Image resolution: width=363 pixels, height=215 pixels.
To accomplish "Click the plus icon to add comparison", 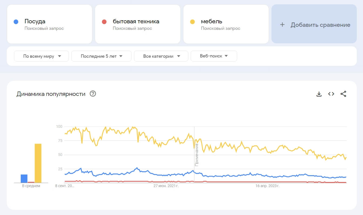I will coord(282,25).
